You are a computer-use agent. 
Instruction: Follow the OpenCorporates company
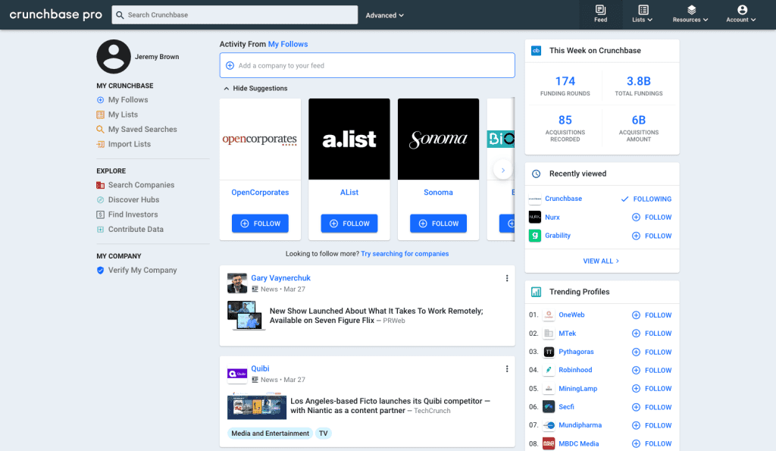click(x=260, y=224)
